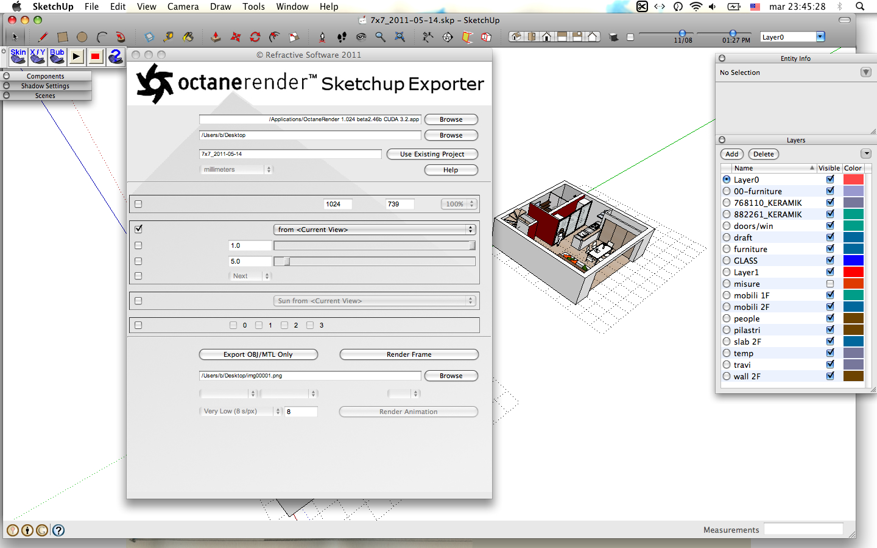Choose the Circle drawing tool
877x548 pixels.
(82, 37)
